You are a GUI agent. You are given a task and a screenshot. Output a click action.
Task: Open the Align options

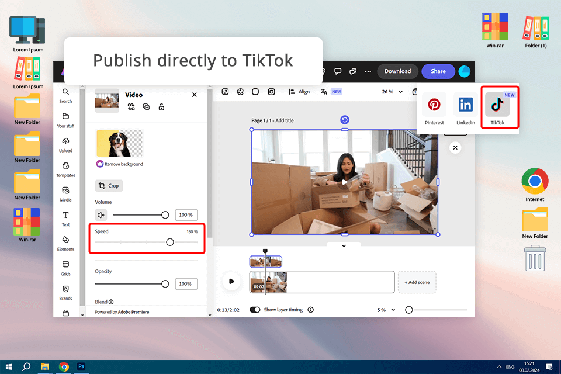point(299,92)
